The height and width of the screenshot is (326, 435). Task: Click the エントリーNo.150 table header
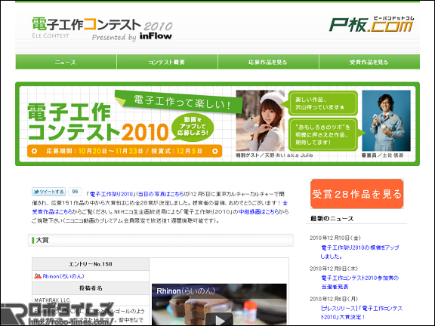coord(91,264)
